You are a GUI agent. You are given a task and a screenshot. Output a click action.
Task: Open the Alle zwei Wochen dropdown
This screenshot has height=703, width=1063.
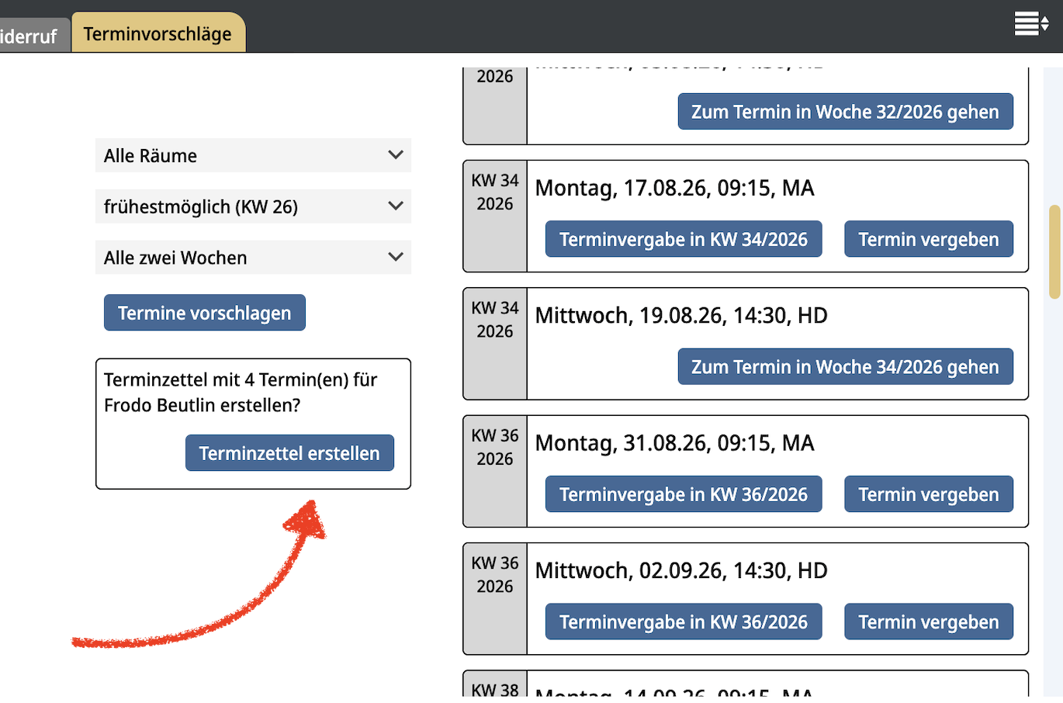[253, 258]
